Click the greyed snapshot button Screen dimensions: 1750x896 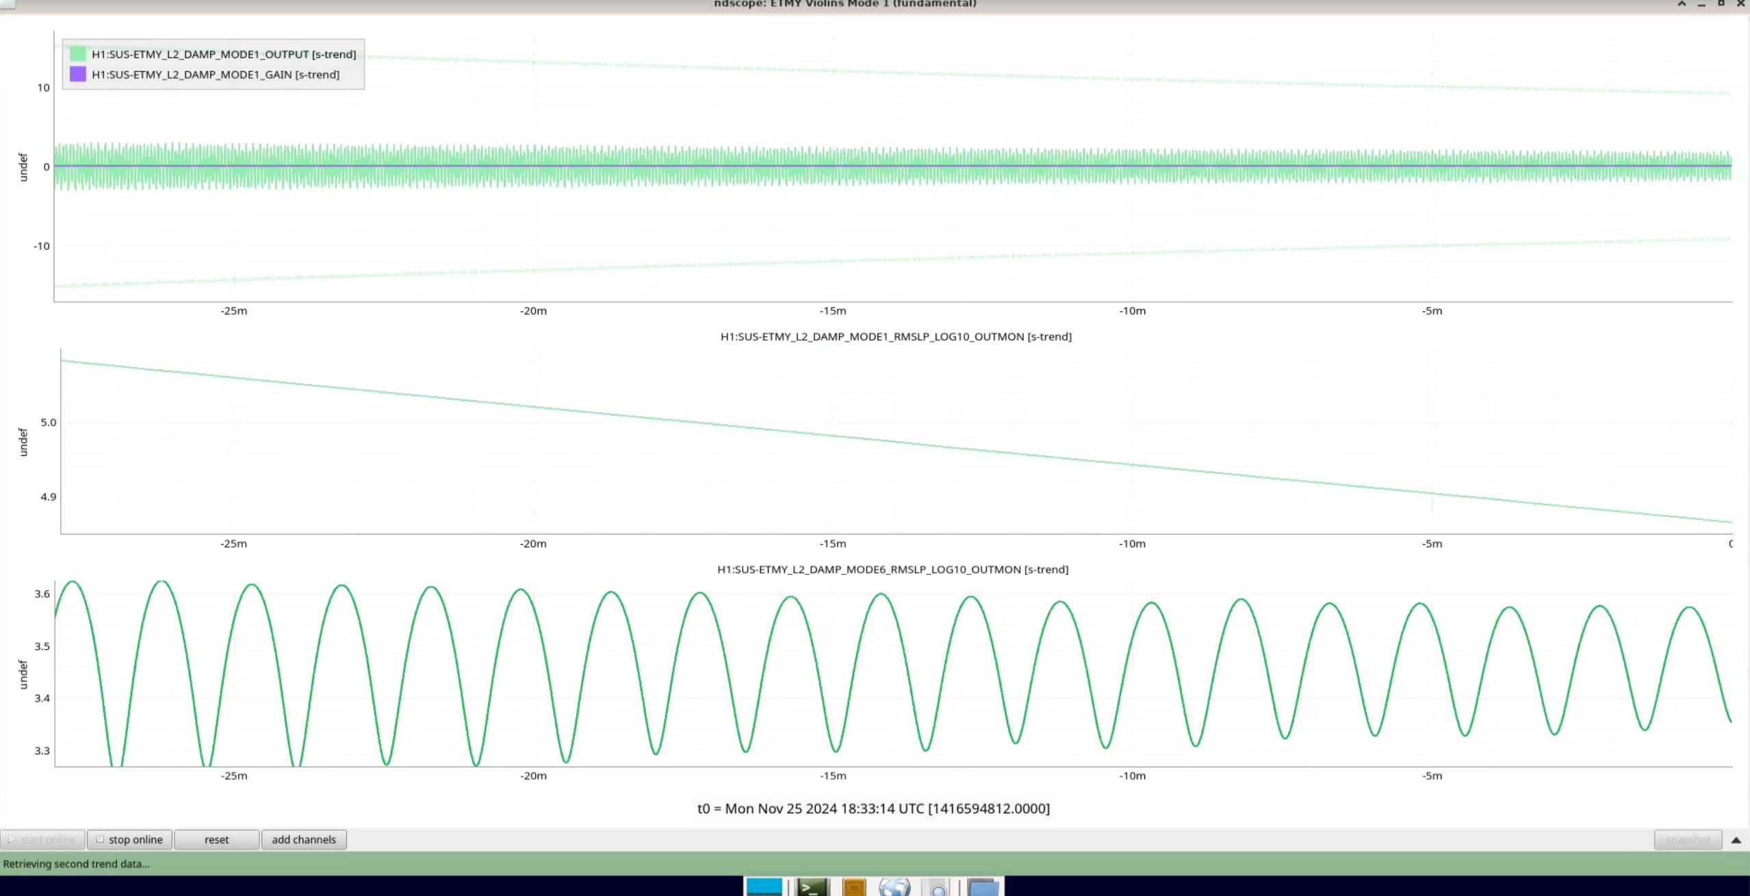[1688, 839]
